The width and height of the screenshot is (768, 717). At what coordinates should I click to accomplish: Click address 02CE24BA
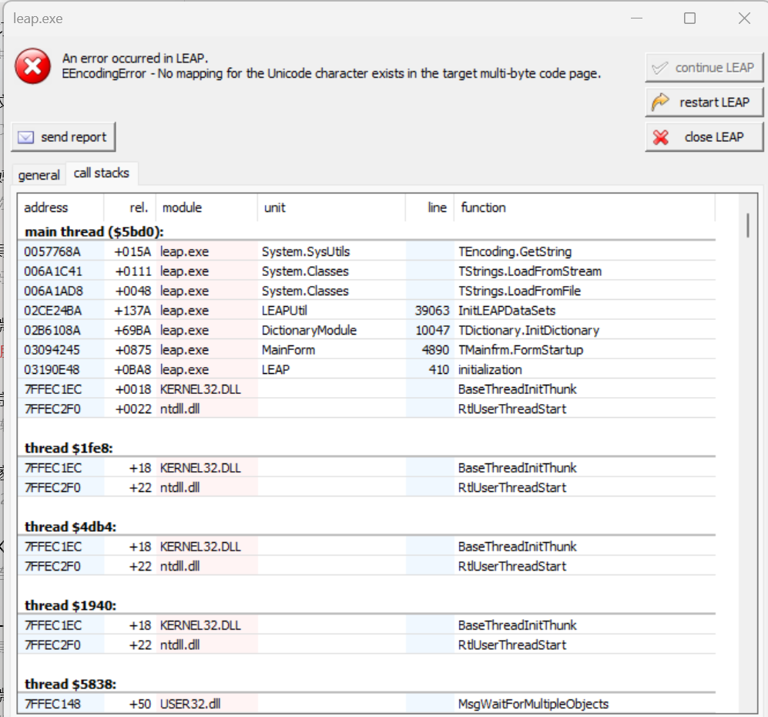[x=53, y=311]
